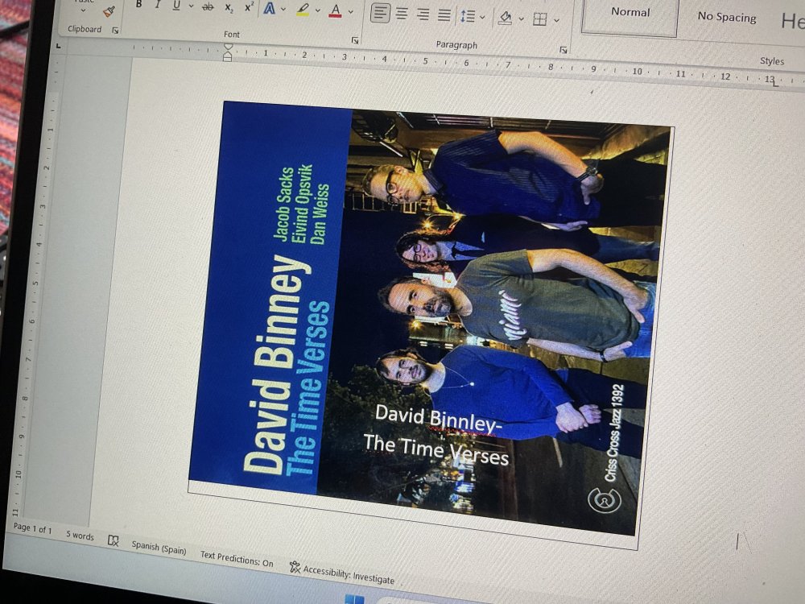
Task: Click the Paragraph group label
Action: click(456, 45)
